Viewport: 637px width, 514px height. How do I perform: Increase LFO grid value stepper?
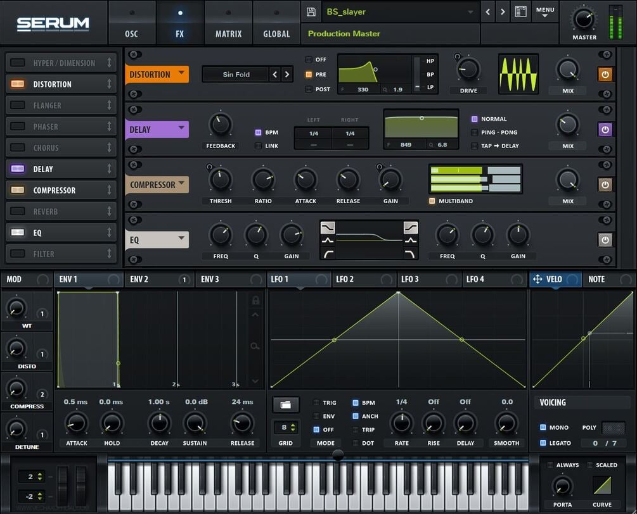pos(293,425)
